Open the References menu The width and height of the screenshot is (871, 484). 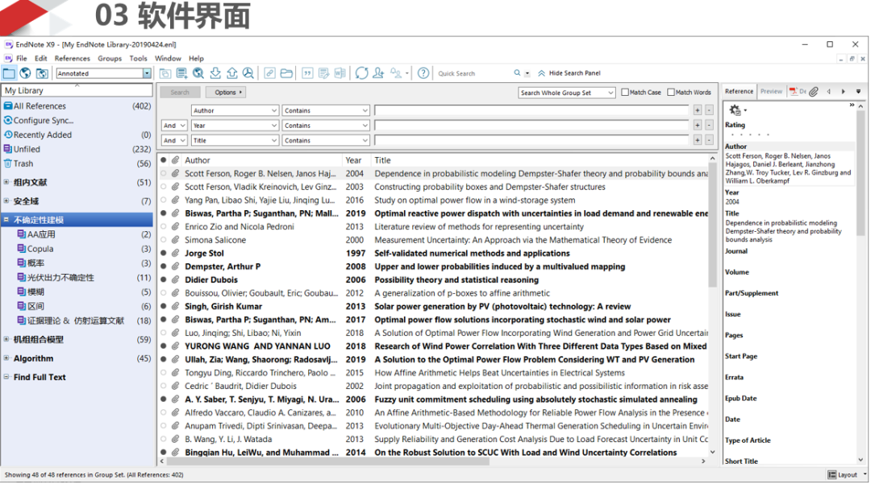coord(73,58)
